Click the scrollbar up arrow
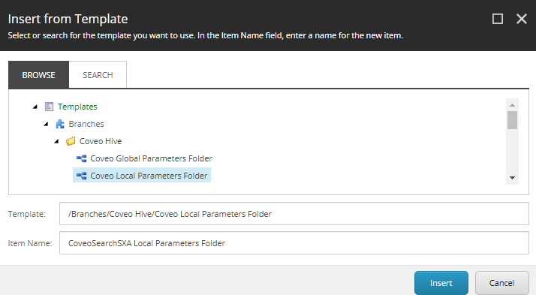Viewport: 536px width, 295px height. [512, 105]
